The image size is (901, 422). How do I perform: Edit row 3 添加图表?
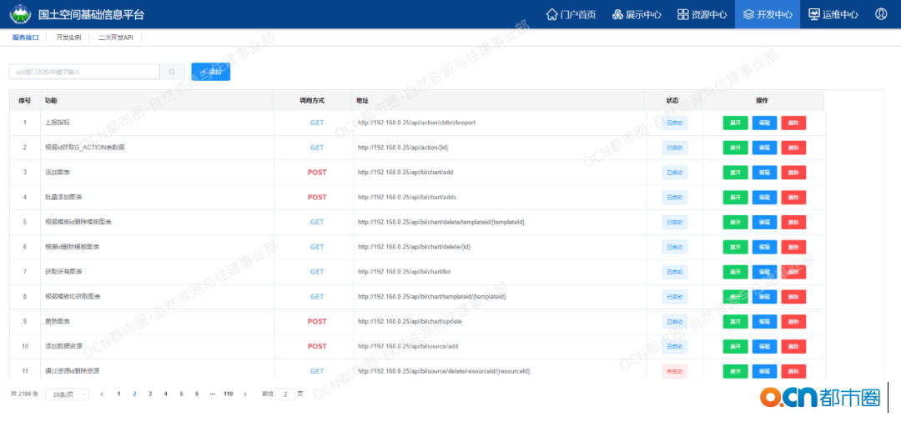tap(764, 173)
